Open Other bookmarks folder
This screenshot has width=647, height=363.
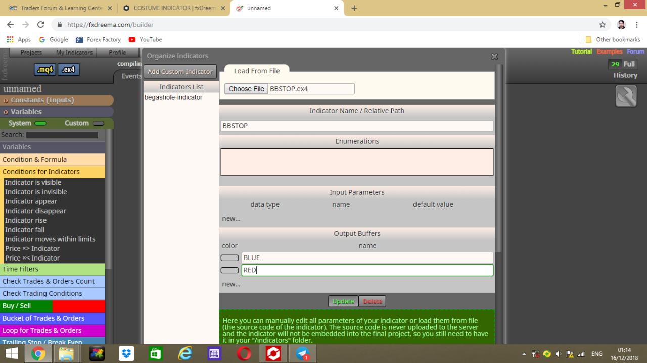pyautogui.click(x=613, y=39)
